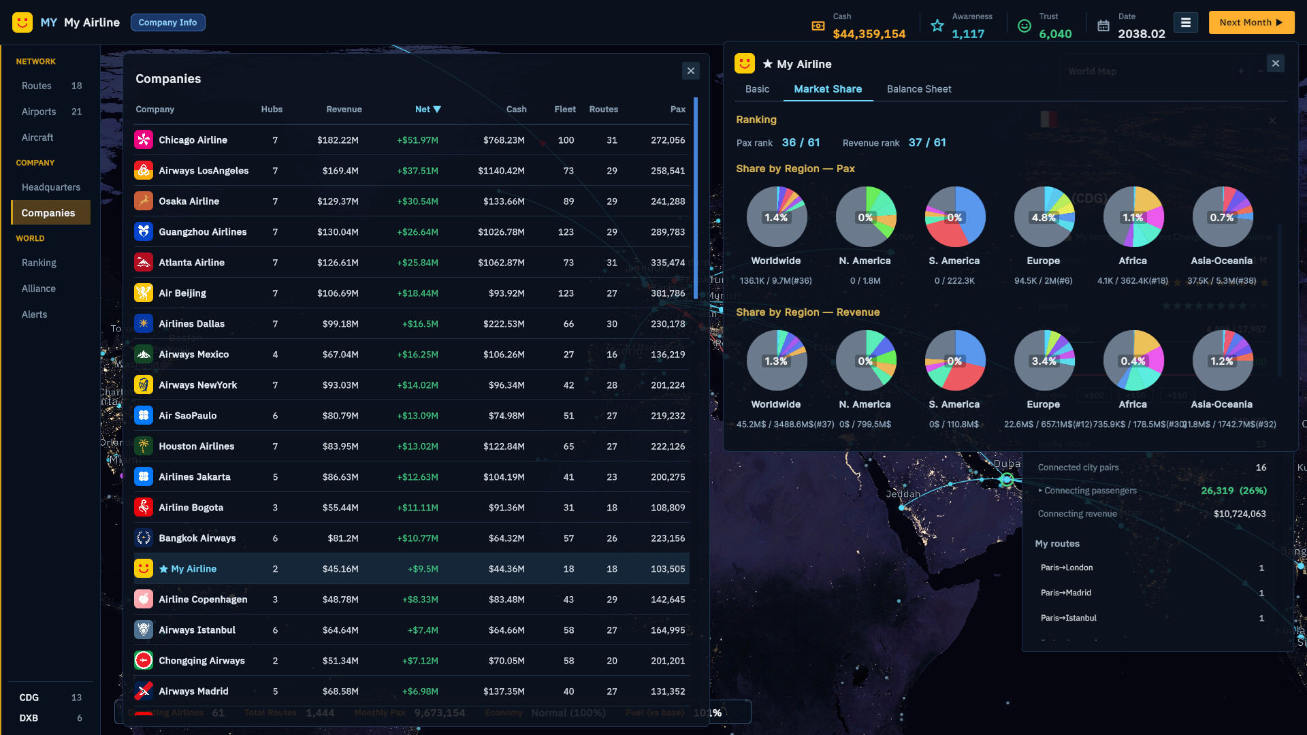Click the Next Month button

[1251, 22]
